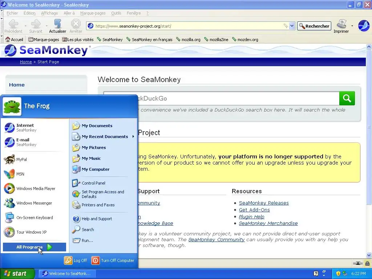Launch MyPal browser

click(x=35, y=159)
